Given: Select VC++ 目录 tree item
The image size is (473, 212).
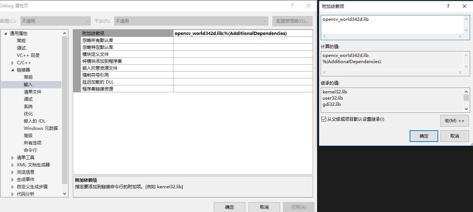Looking at the screenshot, I should pyautogui.click(x=28, y=55).
